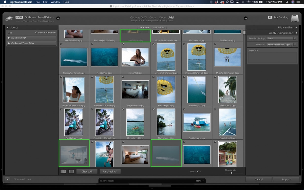The height and width of the screenshot is (190, 304).
Task: Click the source drive icon
Action: [9, 18]
